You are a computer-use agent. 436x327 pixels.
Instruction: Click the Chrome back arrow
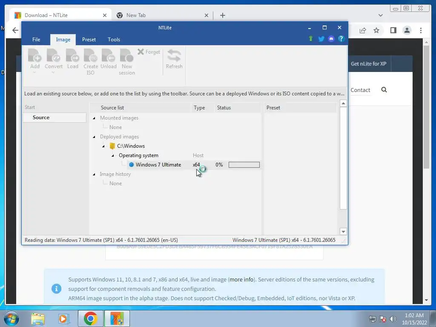[x=15, y=30]
